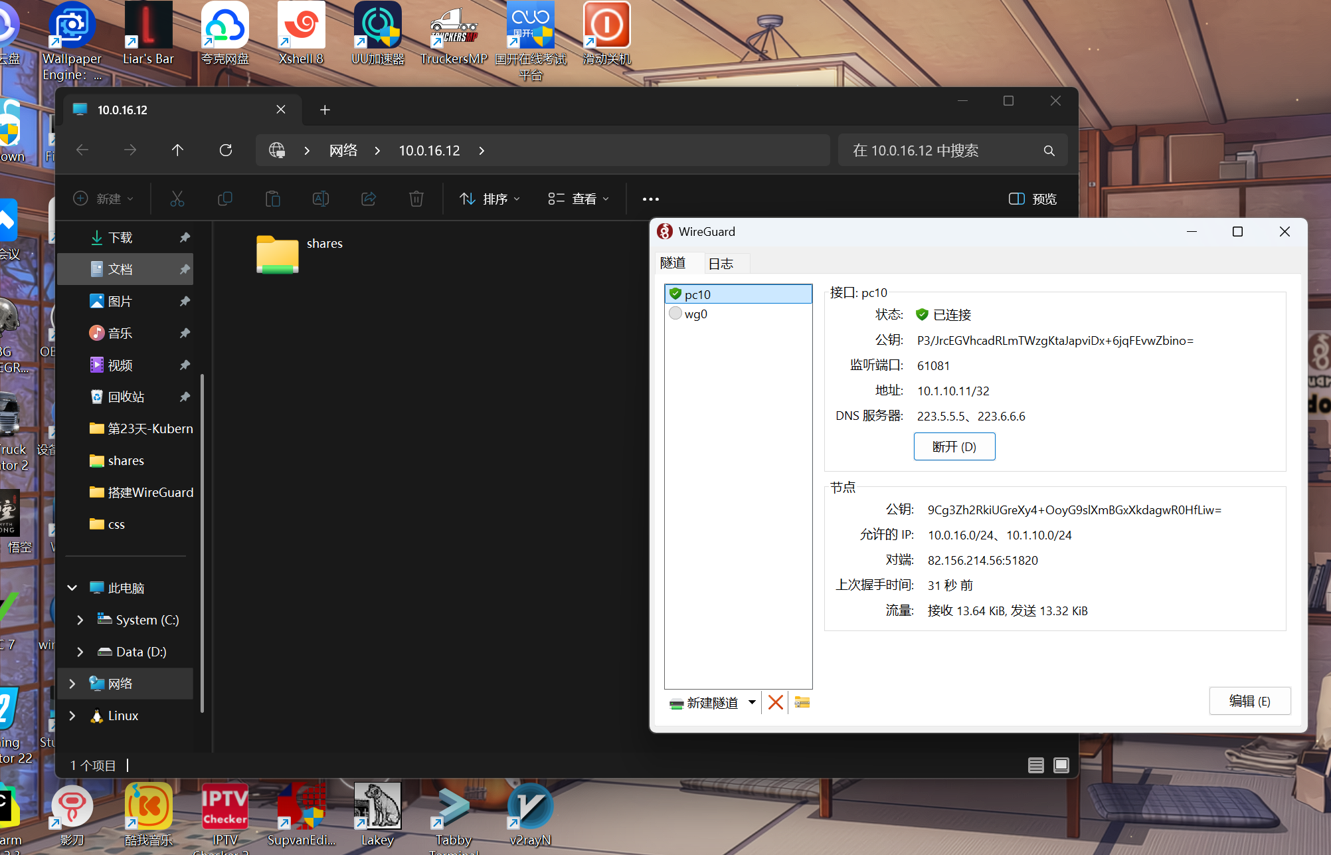Click the refresh icon in Explorer
Viewport: 1331px width, 855px height.
point(226,150)
